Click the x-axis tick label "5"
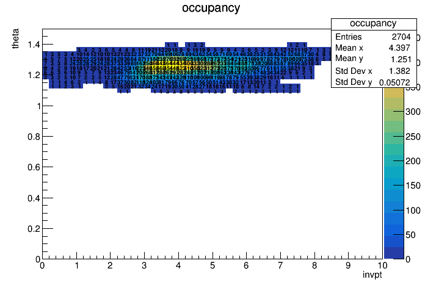 (x=212, y=265)
